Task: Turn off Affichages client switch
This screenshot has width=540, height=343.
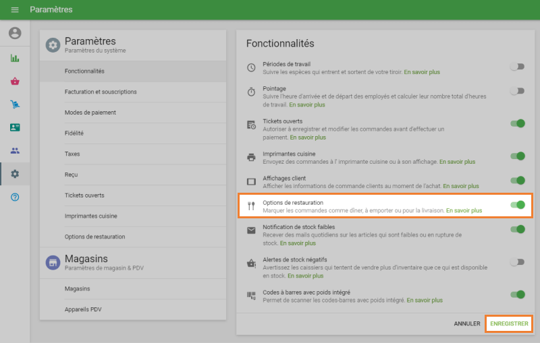Action: [x=518, y=181]
